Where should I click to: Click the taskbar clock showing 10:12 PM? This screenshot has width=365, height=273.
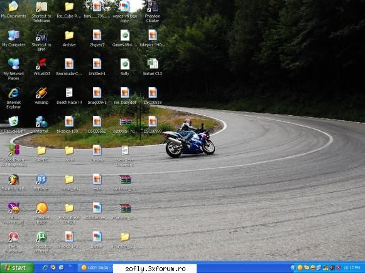pyautogui.click(x=352, y=268)
